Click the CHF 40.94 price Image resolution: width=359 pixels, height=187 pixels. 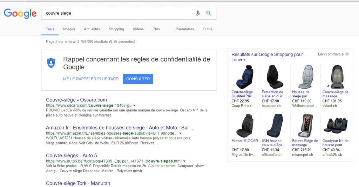tap(331, 150)
